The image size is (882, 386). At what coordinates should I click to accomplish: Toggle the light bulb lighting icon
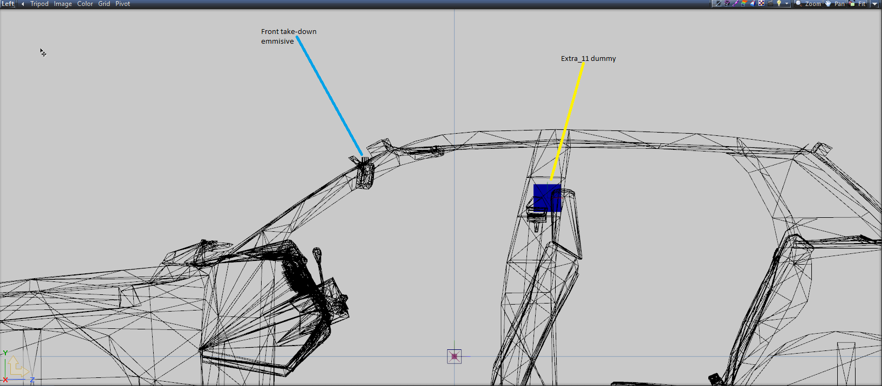point(779,3)
